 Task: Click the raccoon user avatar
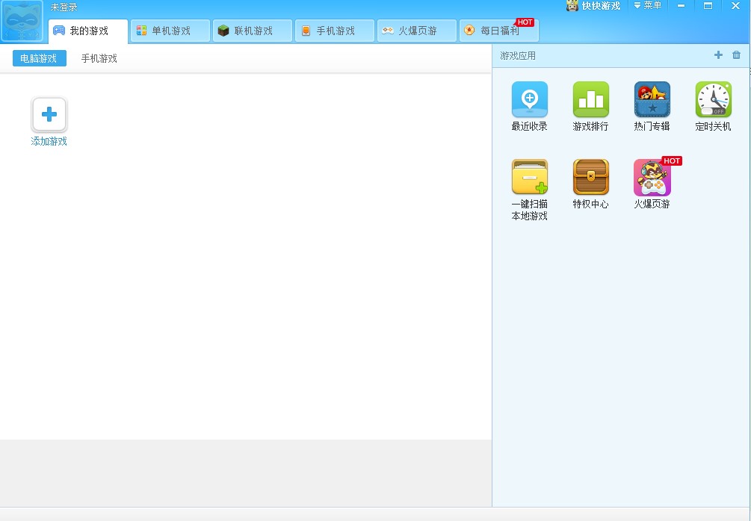22,21
